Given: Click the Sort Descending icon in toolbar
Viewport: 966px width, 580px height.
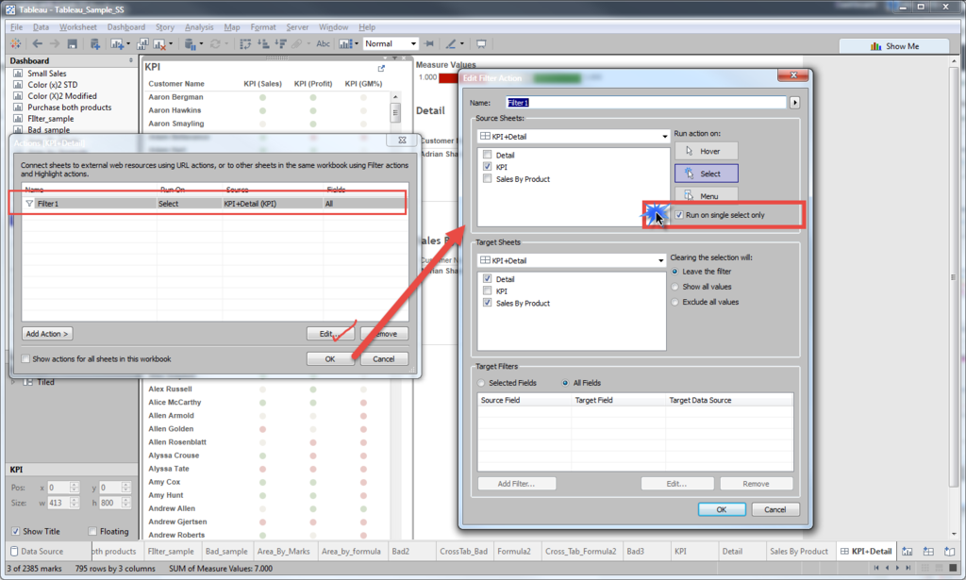Looking at the screenshot, I should coord(280,43).
